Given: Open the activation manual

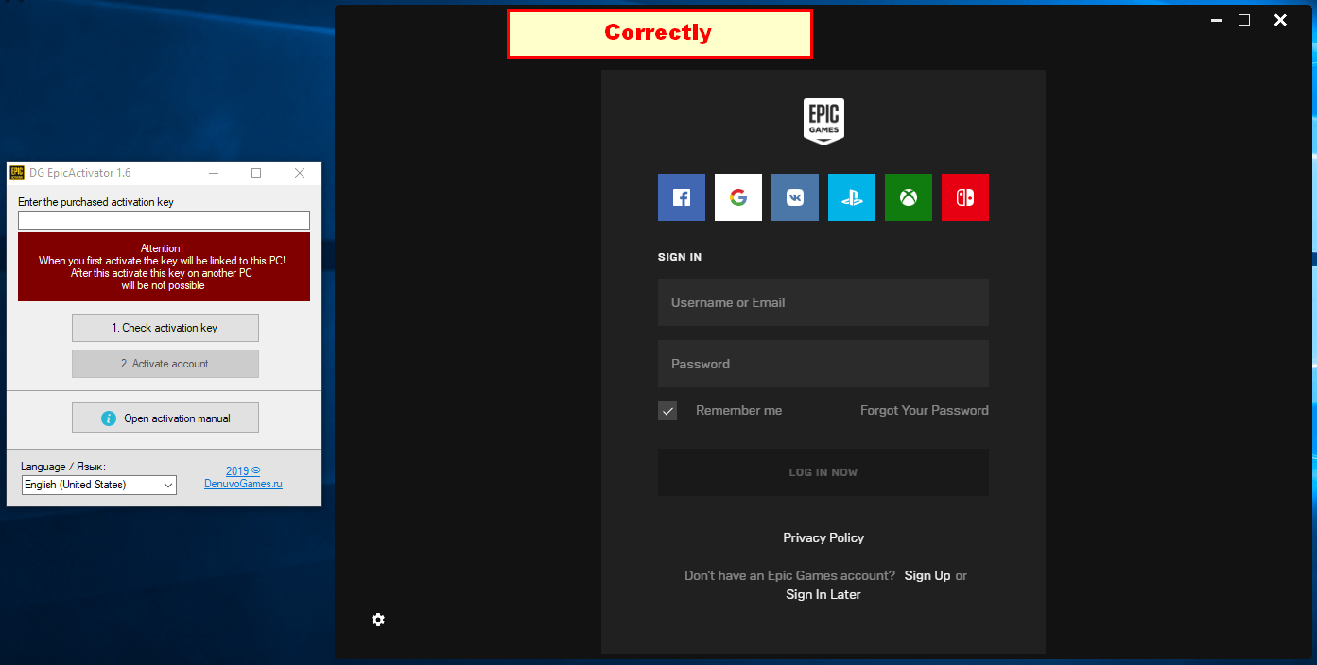Looking at the screenshot, I should click(x=165, y=418).
